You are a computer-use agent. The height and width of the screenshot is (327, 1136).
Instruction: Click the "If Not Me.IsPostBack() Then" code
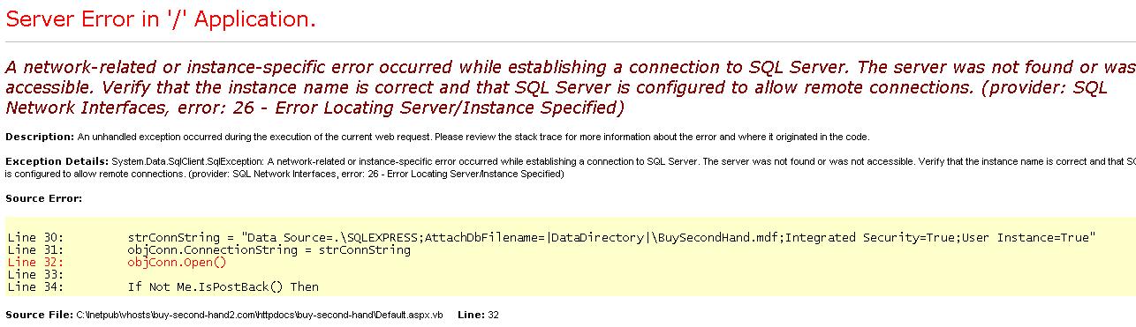pyautogui.click(x=223, y=287)
